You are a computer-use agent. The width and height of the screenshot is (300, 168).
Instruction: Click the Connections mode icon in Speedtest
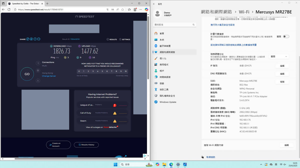click(38, 63)
